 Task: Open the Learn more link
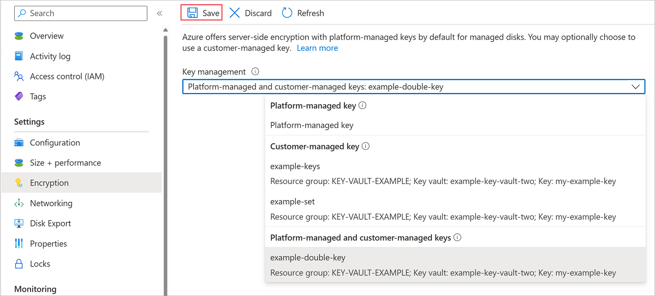point(317,48)
